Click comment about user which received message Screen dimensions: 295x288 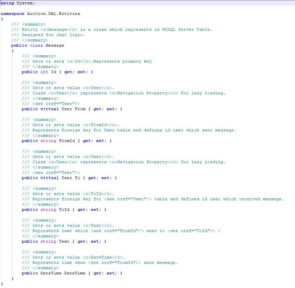[153, 199]
